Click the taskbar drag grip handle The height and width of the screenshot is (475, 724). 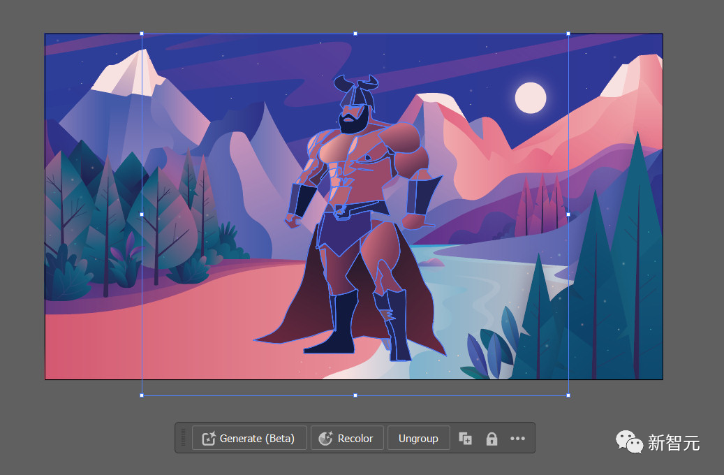184,438
